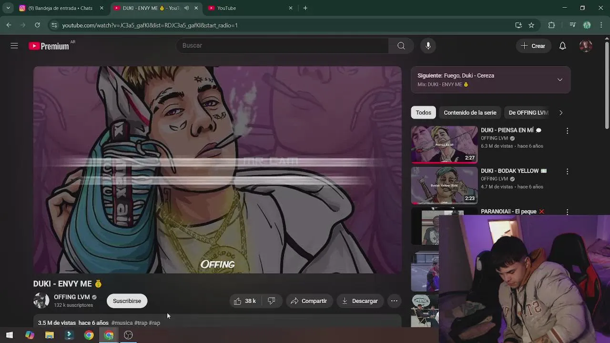The image size is (610, 343).
Task: Click the #musica hashtag
Action: click(122, 323)
